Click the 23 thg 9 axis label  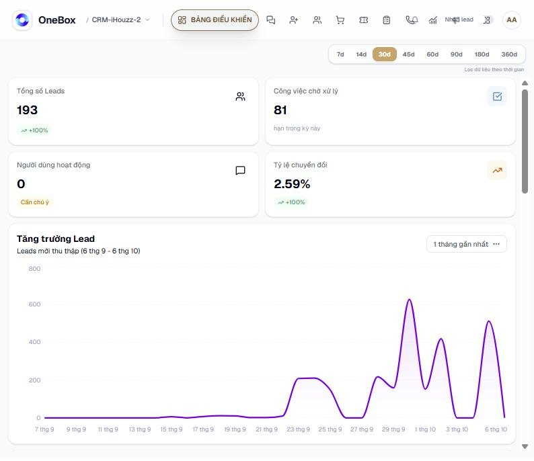(x=299, y=429)
